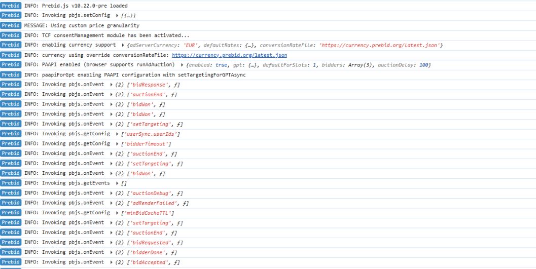536x269 pixels.
Task: Select the 'bidderTimeout' string value
Action: 146,144
